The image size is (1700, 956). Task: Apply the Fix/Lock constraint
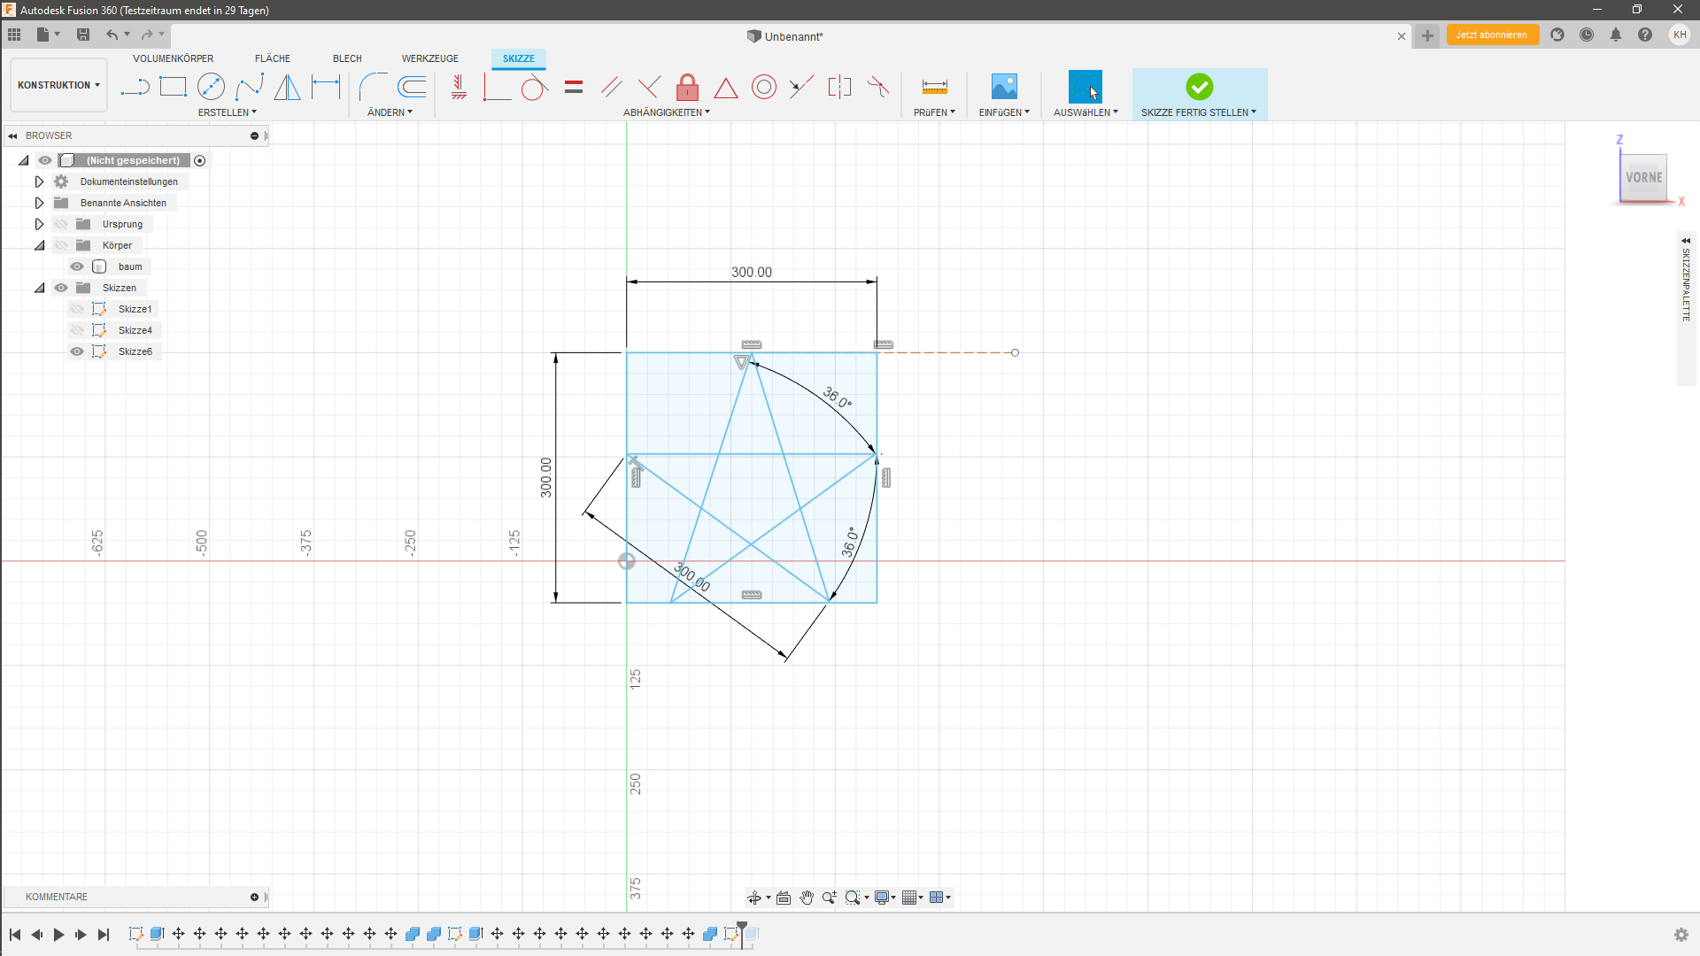(x=688, y=87)
